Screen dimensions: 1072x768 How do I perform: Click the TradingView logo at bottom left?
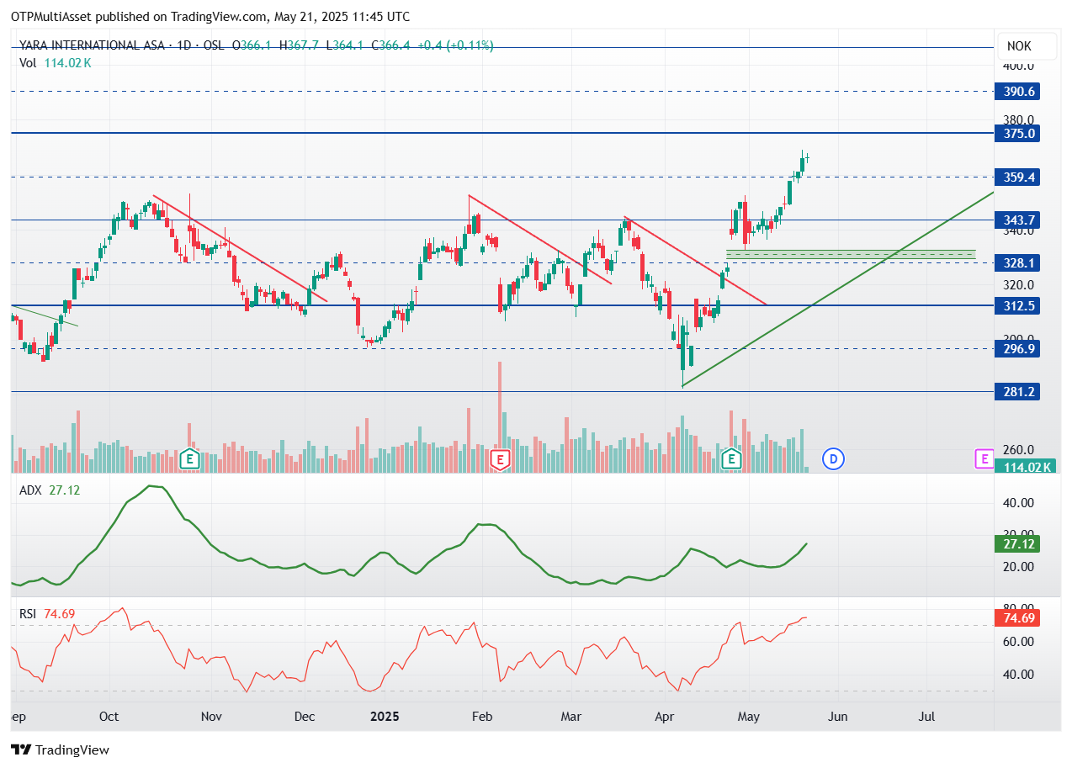point(60,749)
